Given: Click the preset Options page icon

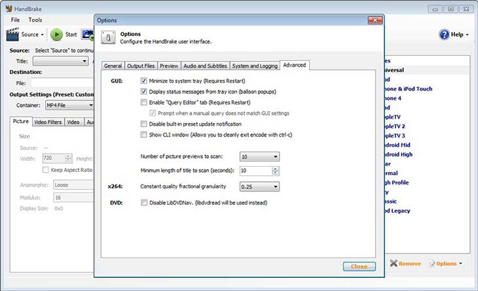Looking at the screenshot, I should tap(432, 264).
